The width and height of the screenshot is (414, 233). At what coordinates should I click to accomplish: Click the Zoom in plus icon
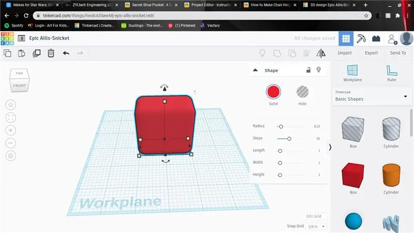tap(10, 130)
